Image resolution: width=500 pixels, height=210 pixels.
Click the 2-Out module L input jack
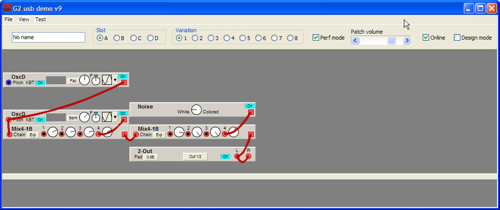(x=237, y=157)
